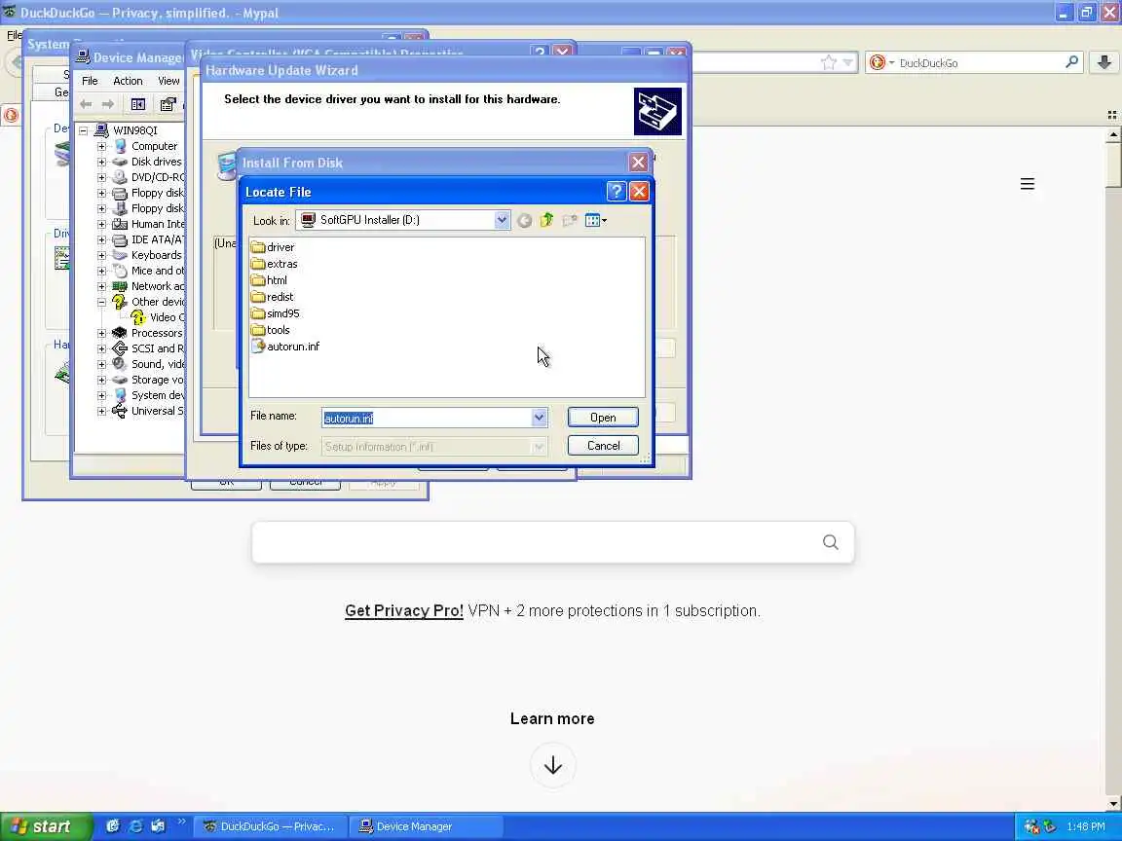
Task: Open the driver folder in Locate File
Action: pyautogui.click(x=273, y=247)
